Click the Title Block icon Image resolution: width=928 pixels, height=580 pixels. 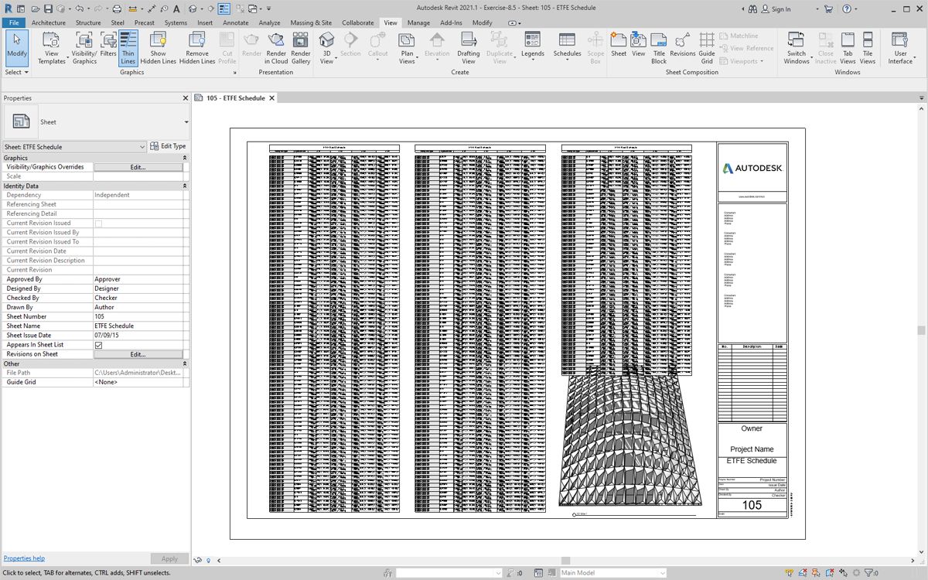point(659,48)
